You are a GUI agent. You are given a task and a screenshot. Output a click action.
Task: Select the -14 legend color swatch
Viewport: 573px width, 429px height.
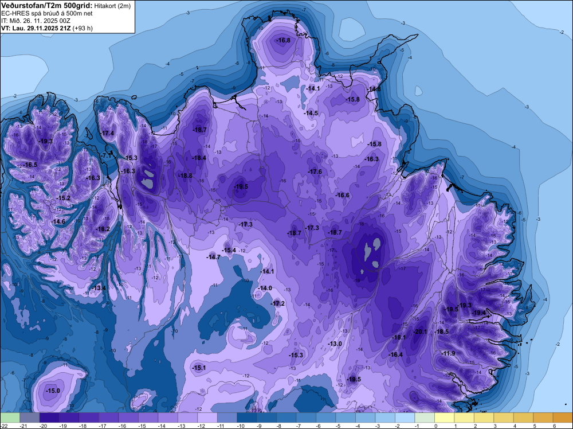pyautogui.click(x=167, y=418)
